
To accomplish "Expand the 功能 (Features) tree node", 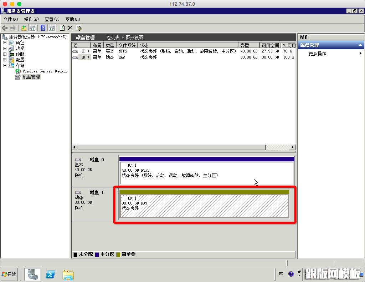I will pos(5,49).
